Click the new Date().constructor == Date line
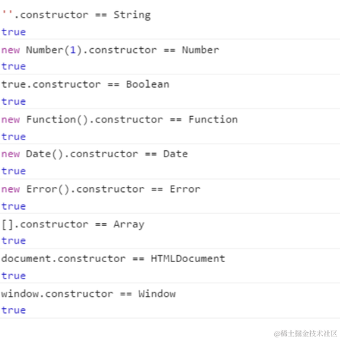340x340 pixels. point(94,154)
